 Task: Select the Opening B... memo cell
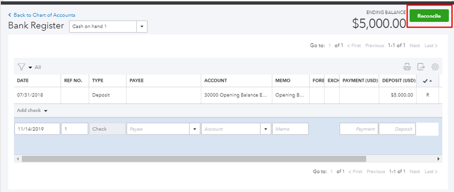click(290, 95)
